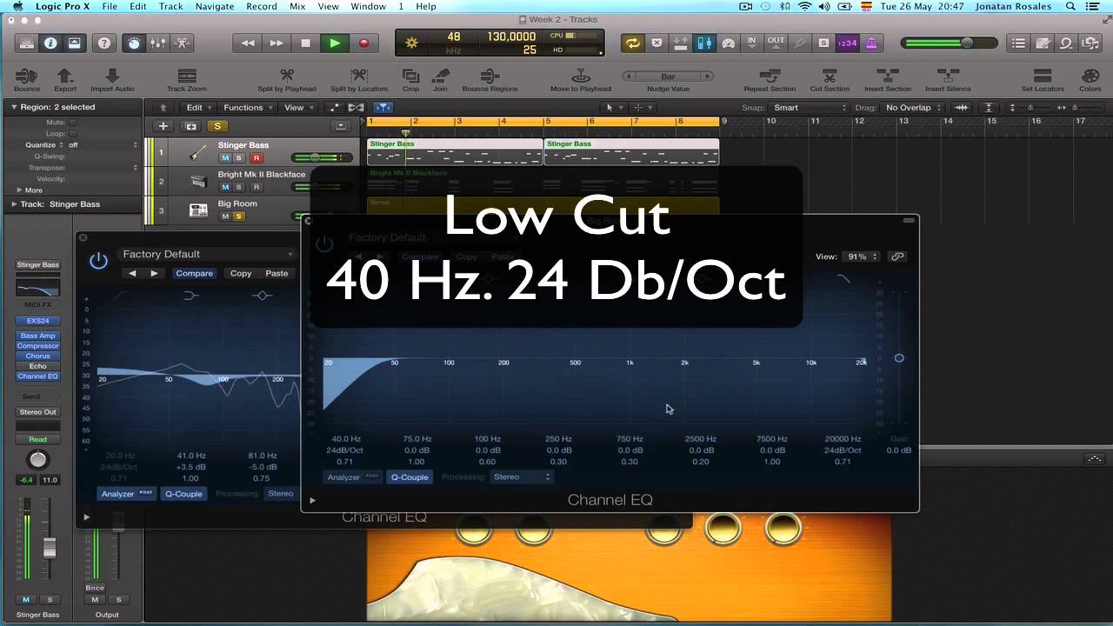Open the Mixer sliders icon
Screen dimensions: 1113x626
point(158,43)
